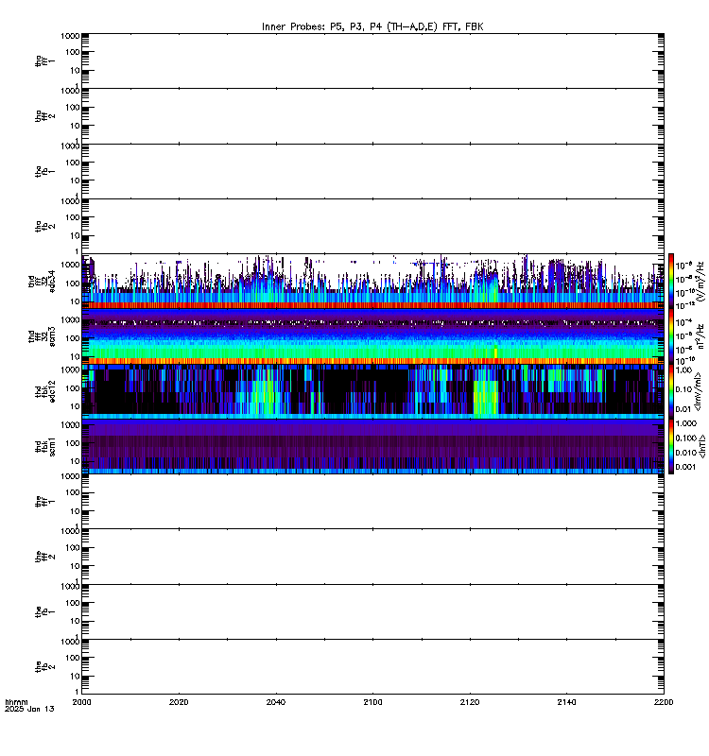The width and height of the screenshot is (709, 756).
Task: Click the nT²/Hz rainbow color bar
Action: [x=671, y=336]
